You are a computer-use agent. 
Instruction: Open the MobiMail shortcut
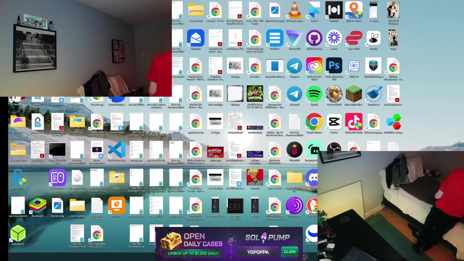click(x=196, y=38)
